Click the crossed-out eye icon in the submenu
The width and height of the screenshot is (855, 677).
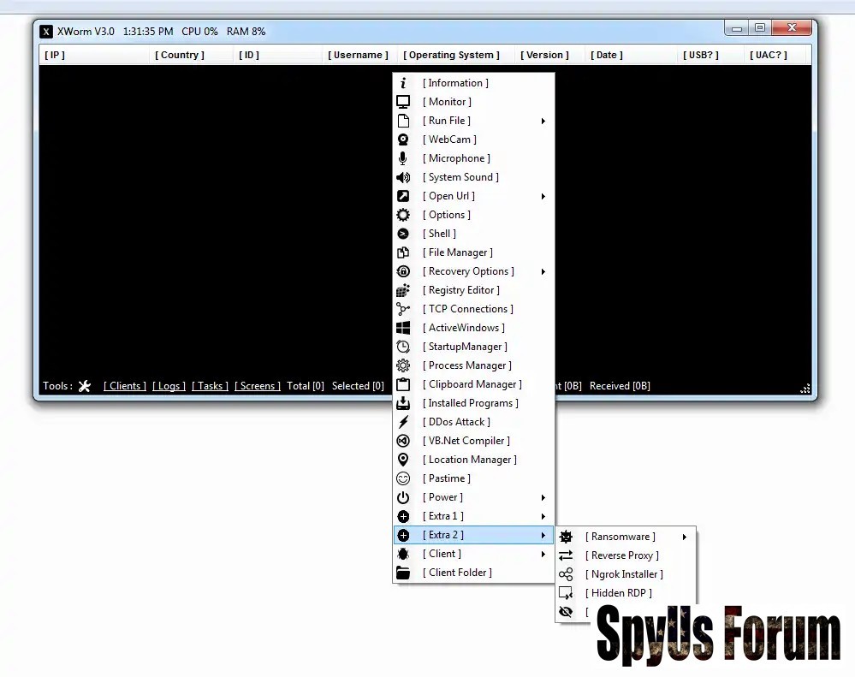[566, 612]
